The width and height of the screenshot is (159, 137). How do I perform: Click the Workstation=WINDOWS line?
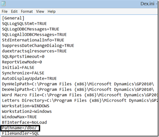click(26, 106)
